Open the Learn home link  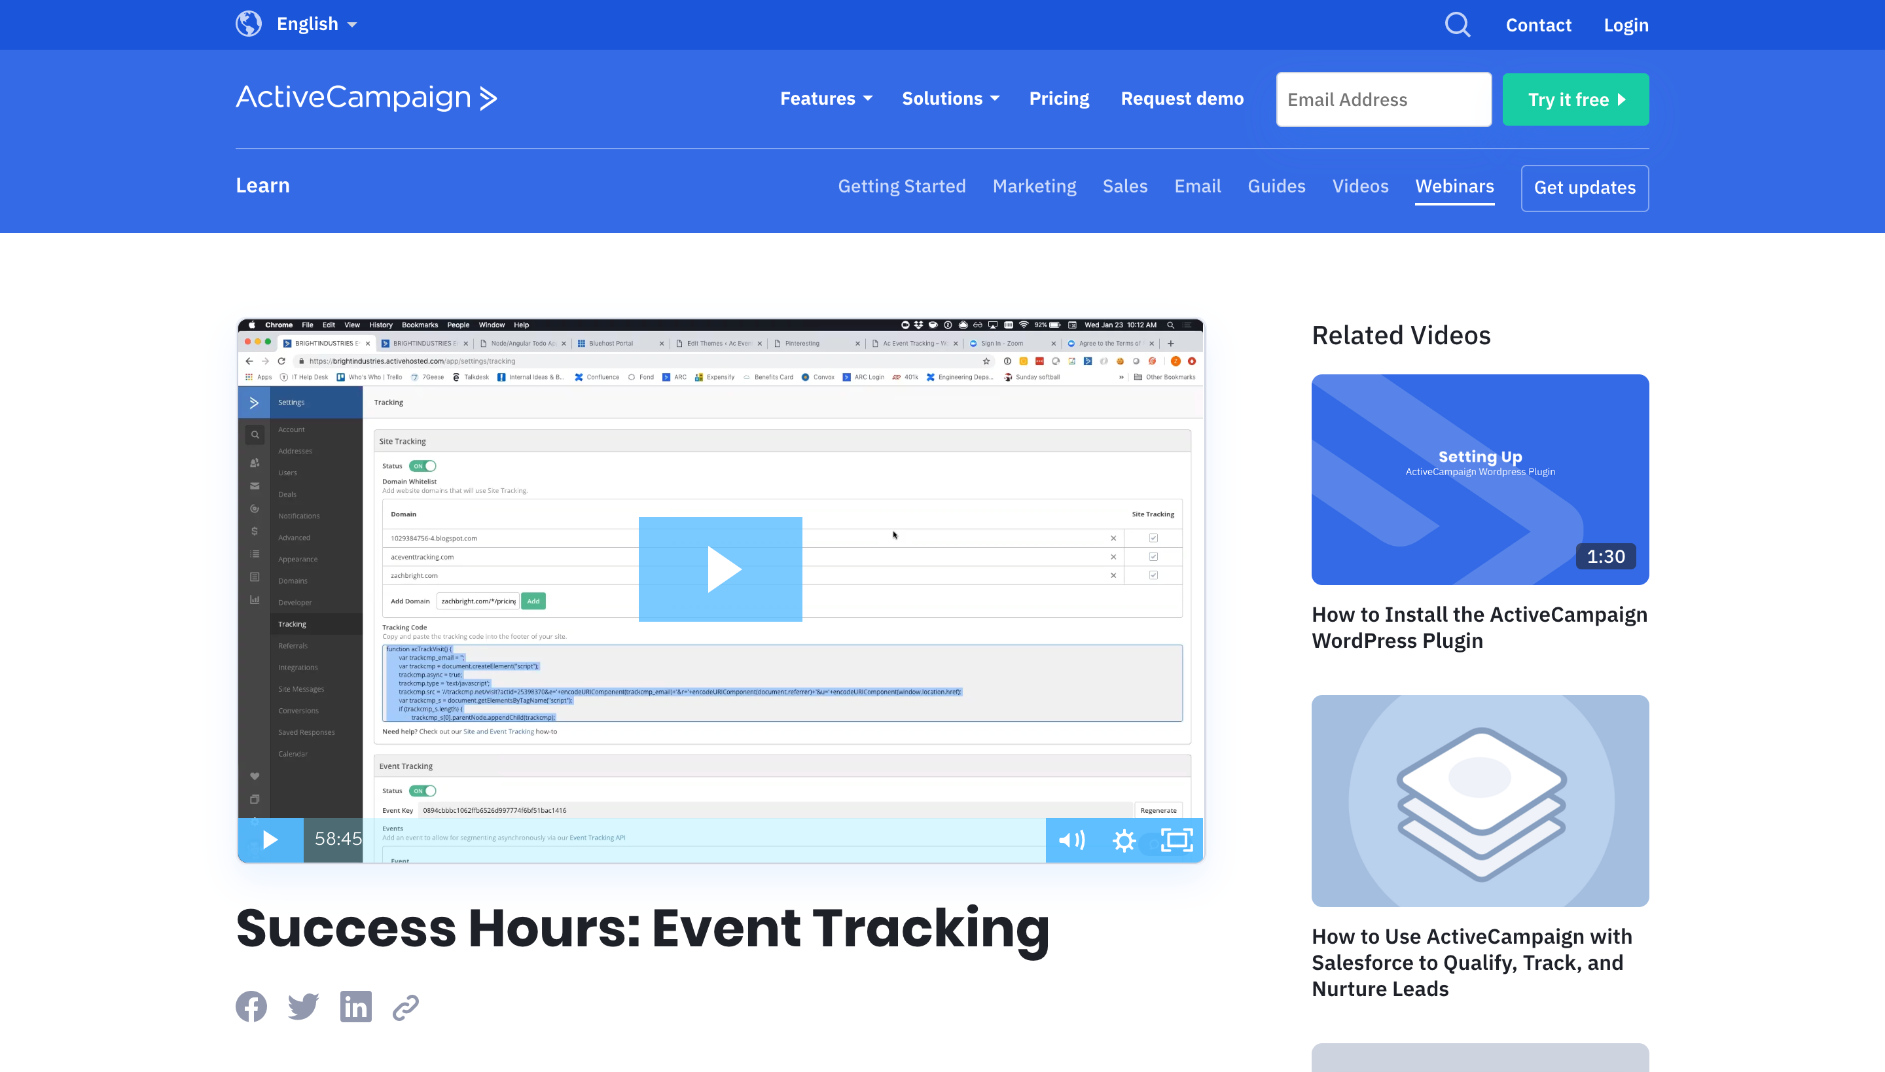pos(263,186)
